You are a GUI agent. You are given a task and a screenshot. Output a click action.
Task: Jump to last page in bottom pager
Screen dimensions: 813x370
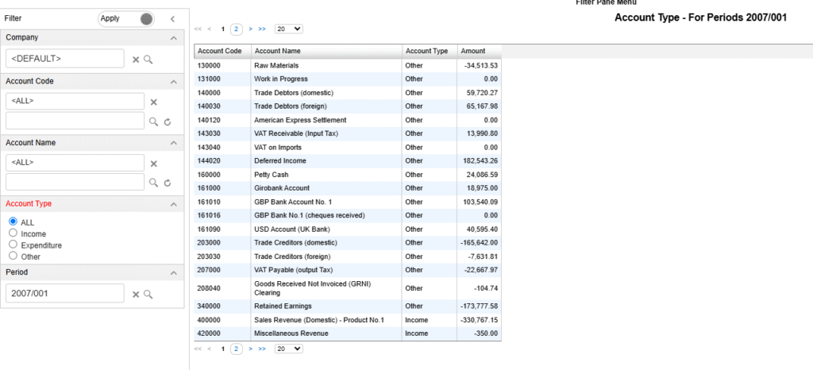[262, 349]
